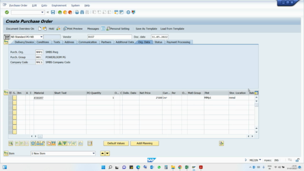Click the Unlock item open padlock icon
The image size is (304, 171).
click(42, 143)
